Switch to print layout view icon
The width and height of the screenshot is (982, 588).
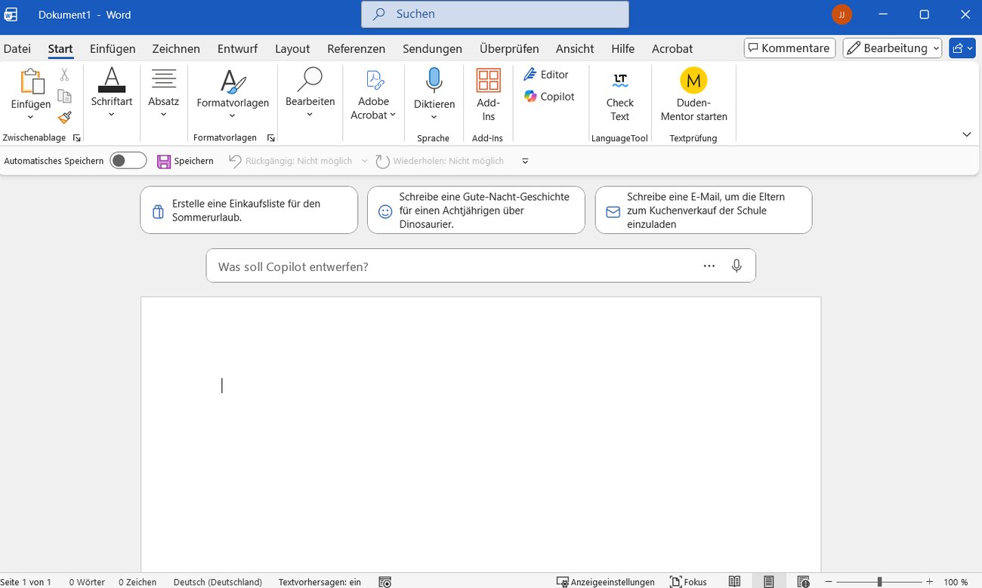point(768,581)
